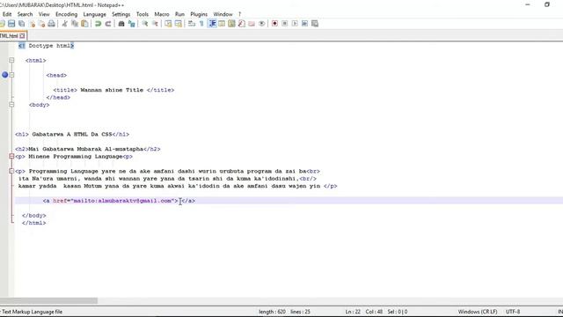The image size is (563, 317).
Task: Click 'Ln : 22' in the status bar
Action: coord(353,312)
